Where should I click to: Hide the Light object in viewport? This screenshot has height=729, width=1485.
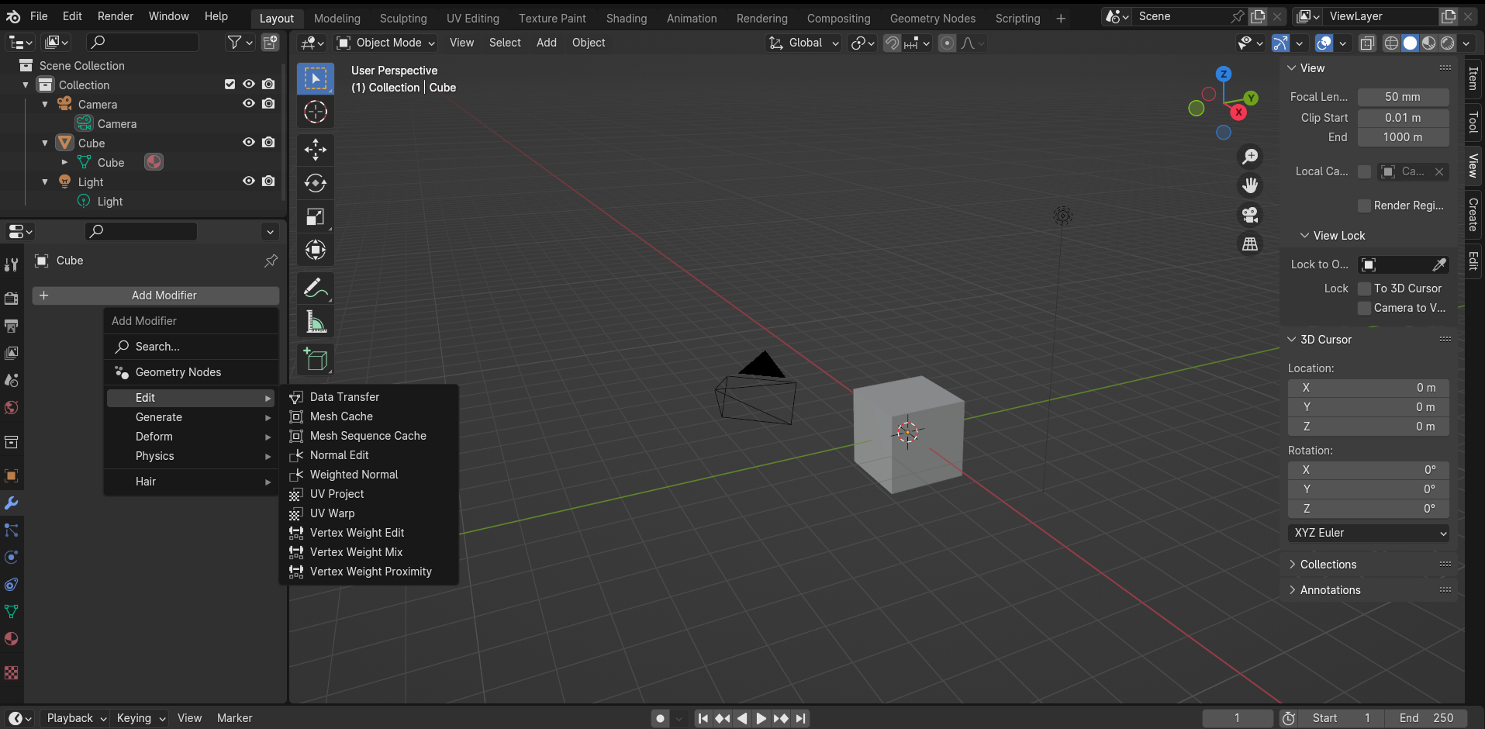[249, 181]
